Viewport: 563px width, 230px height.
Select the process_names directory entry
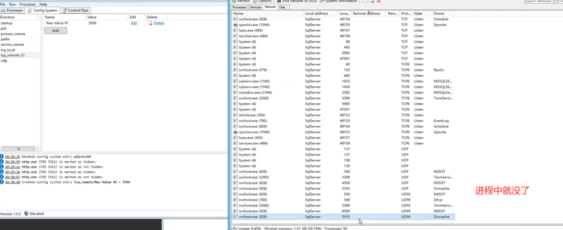pos(20,33)
